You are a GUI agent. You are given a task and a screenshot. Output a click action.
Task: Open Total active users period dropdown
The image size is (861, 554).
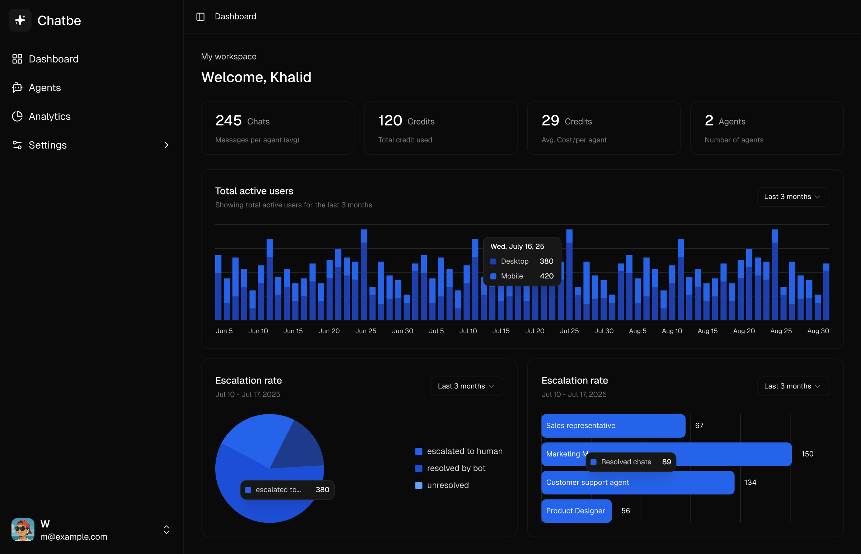point(793,197)
